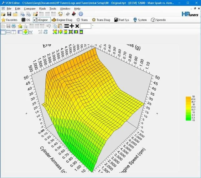201x178 pixels.
Task: Click the chart view icon with crossed box
Action: (x=71, y=32)
